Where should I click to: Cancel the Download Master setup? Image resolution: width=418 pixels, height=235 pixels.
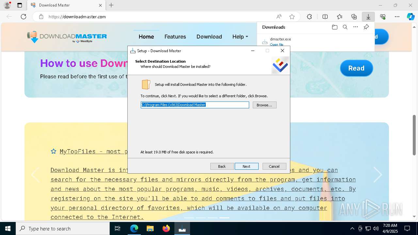[274, 166]
